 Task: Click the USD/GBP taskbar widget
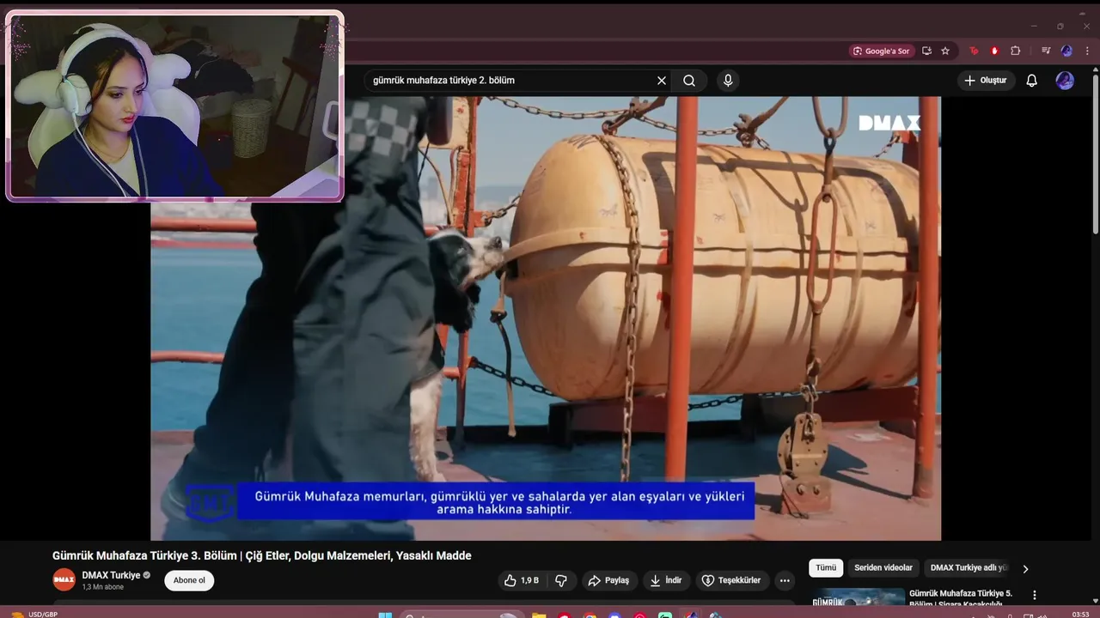coord(34,615)
